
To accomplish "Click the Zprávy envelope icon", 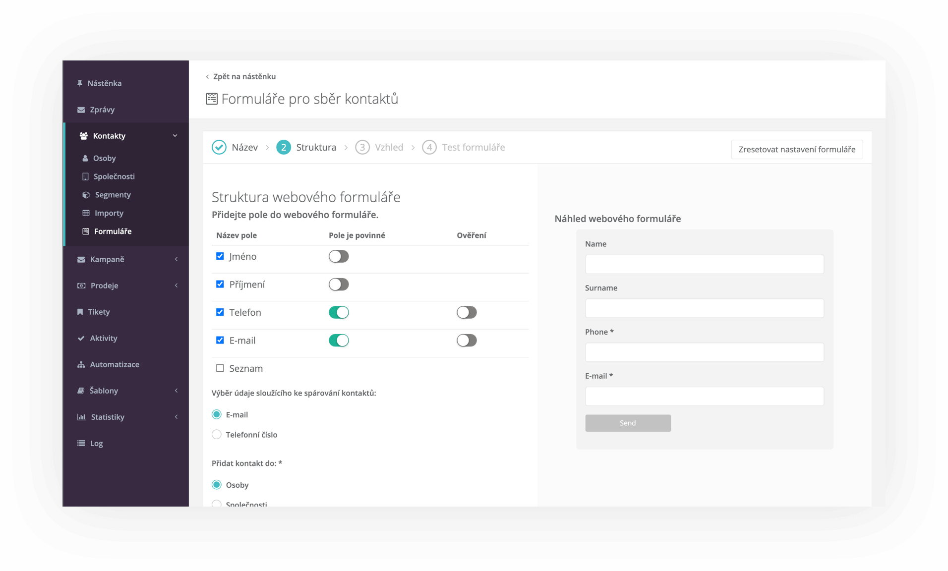I will tap(81, 110).
